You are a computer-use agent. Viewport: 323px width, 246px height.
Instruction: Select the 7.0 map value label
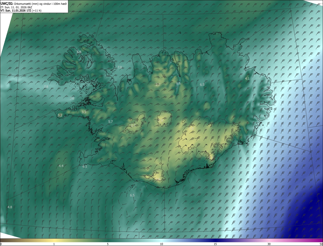pos(120,67)
